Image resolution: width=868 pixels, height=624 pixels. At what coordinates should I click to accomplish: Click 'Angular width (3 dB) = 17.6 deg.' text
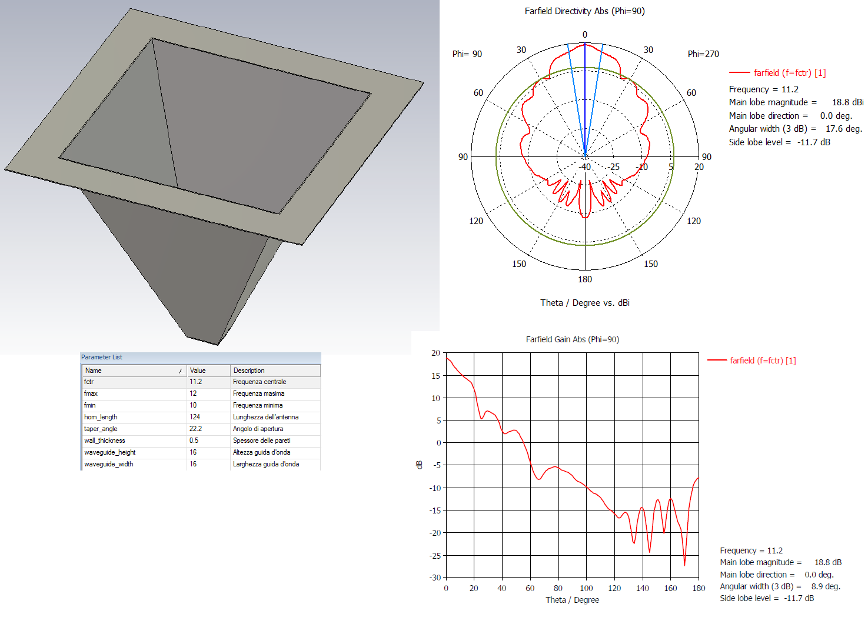pyautogui.click(x=795, y=129)
